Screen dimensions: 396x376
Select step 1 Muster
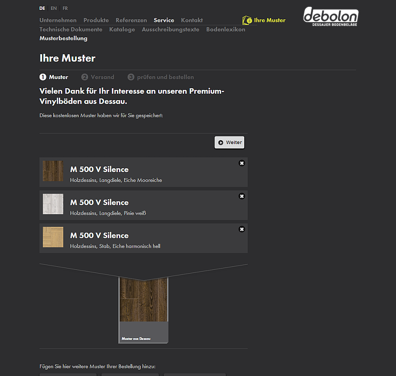[54, 77]
